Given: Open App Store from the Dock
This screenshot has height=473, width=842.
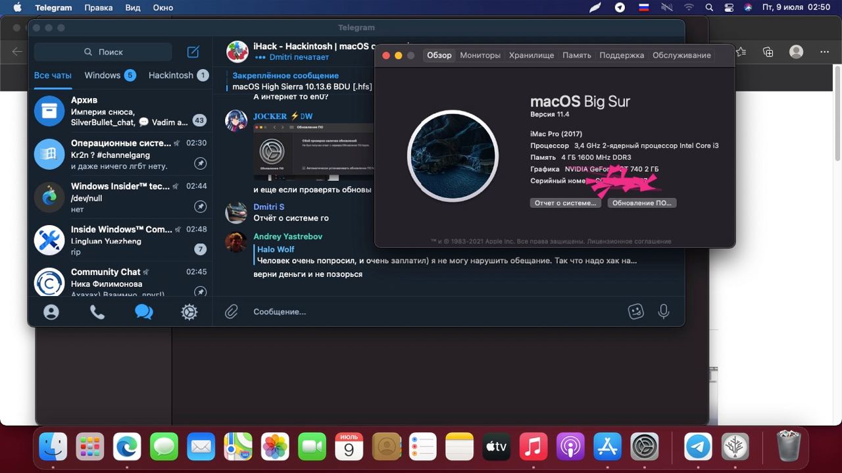Looking at the screenshot, I should (x=607, y=447).
